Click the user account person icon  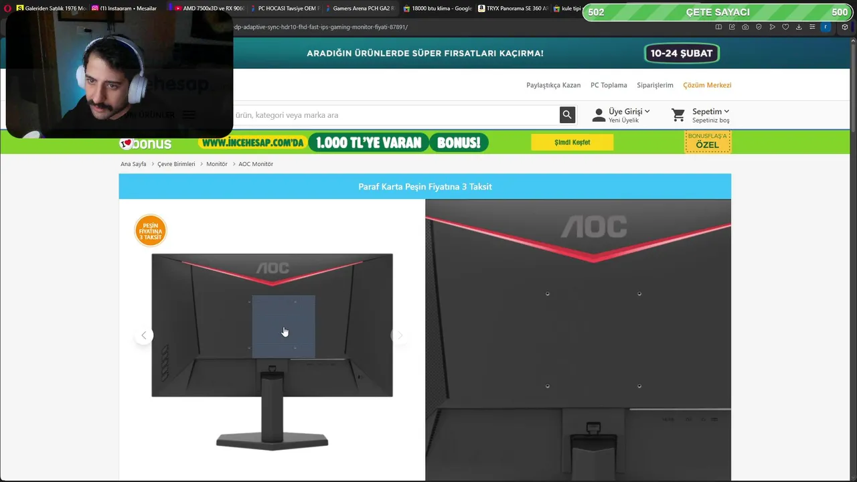point(599,115)
